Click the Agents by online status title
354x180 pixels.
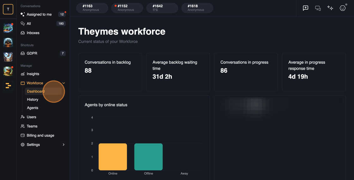point(106,105)
